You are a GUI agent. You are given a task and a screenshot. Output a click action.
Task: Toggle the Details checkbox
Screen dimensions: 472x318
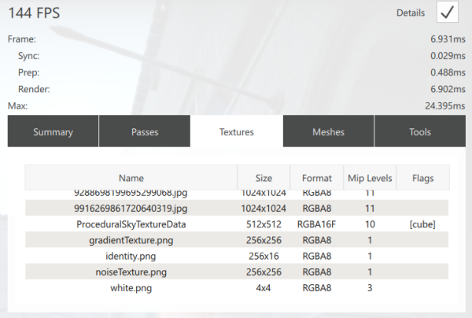coord(448,13)
